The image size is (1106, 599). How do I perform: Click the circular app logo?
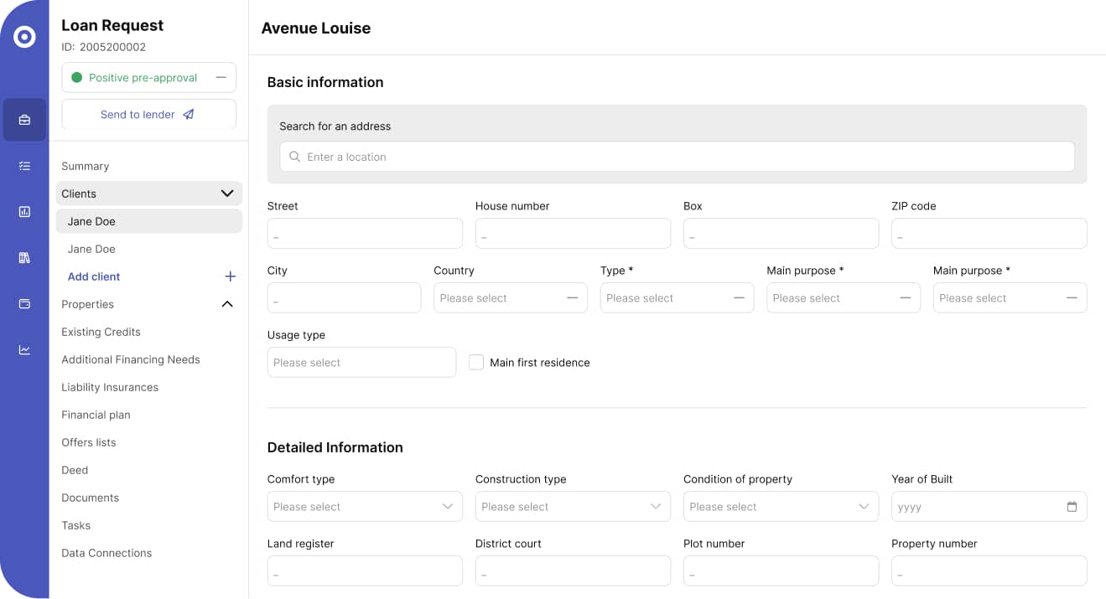(24, 37)
